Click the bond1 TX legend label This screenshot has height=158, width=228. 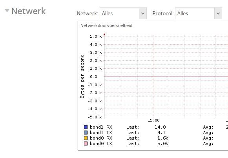pyautogui.click(x=101, y=133)
